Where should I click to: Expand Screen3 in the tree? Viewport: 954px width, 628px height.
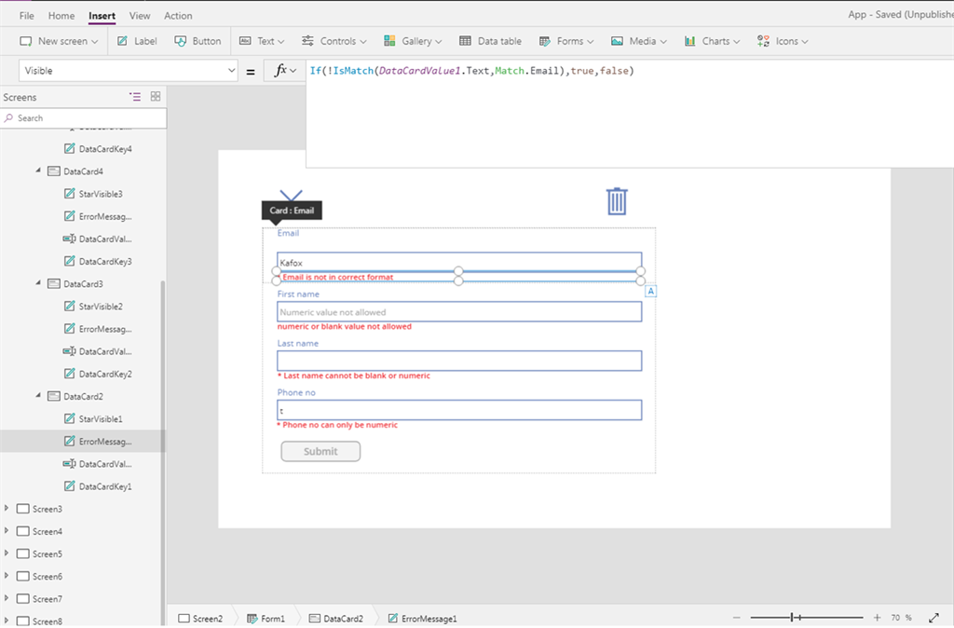coord(7,509)
